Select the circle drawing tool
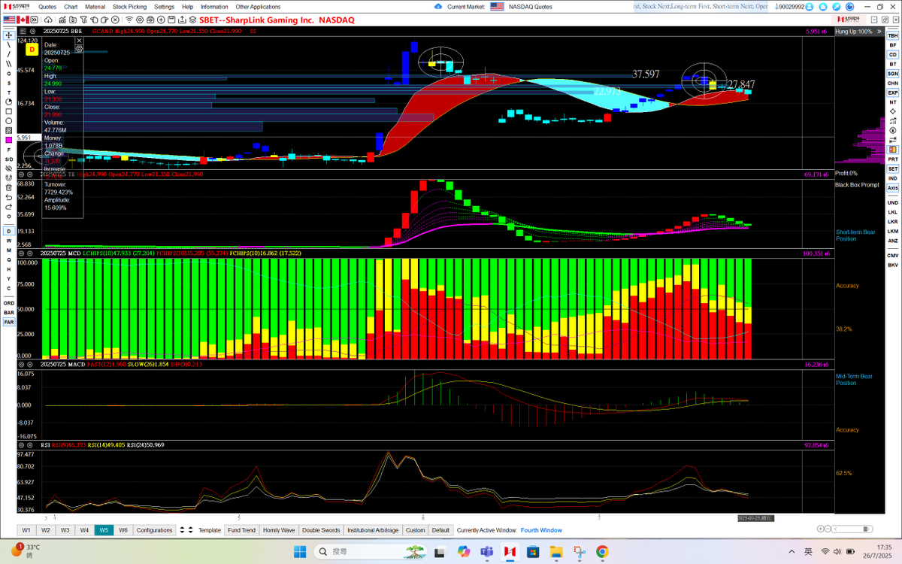Image resolution: width=902 pixels, height=564 pixels. pyautogui.click(x=9, y=121)
